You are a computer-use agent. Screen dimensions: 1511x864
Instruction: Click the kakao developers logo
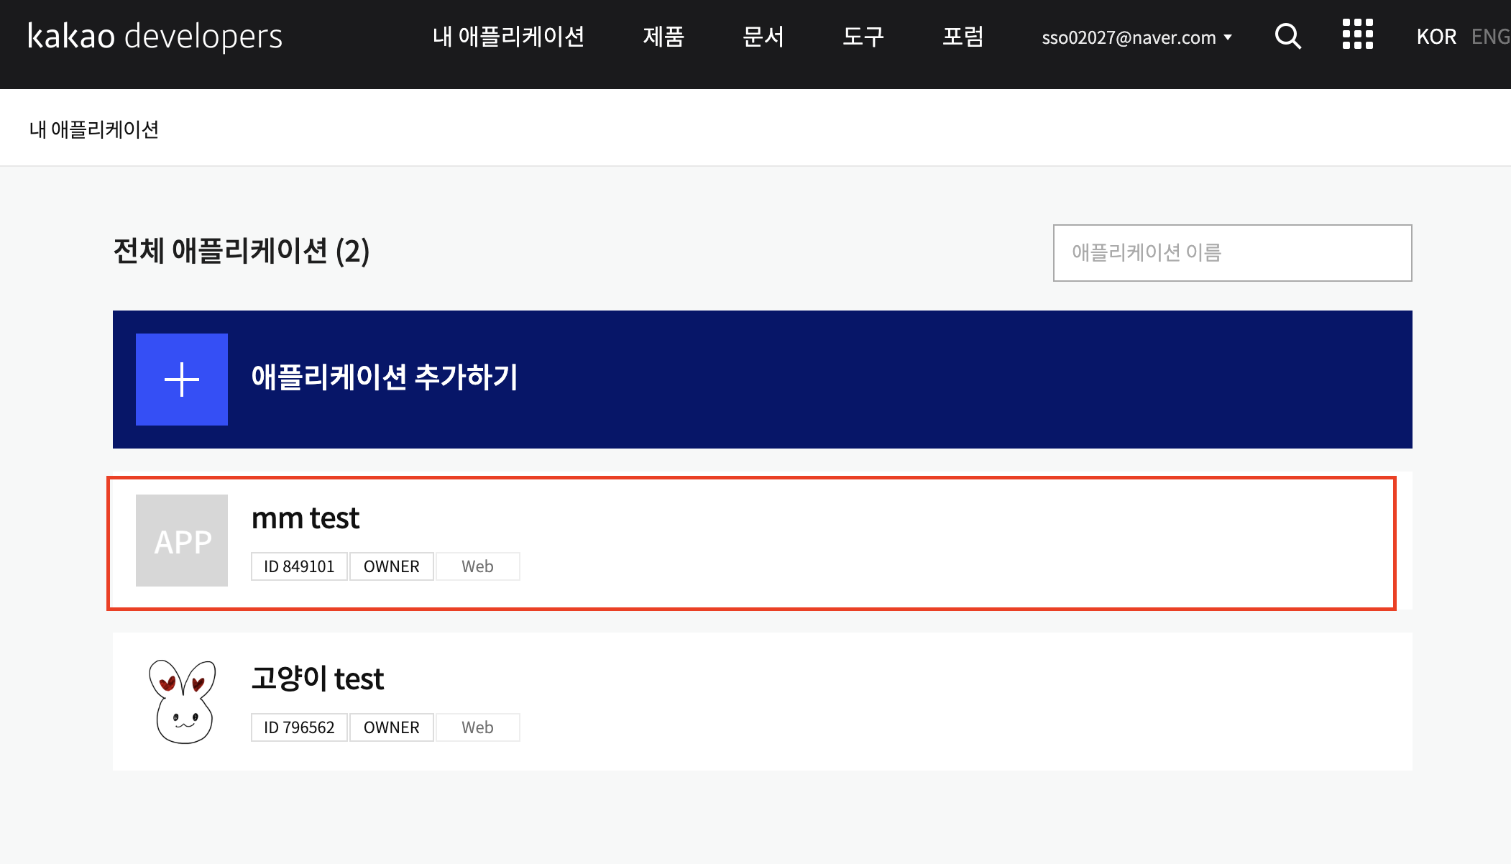coord(155,36)
